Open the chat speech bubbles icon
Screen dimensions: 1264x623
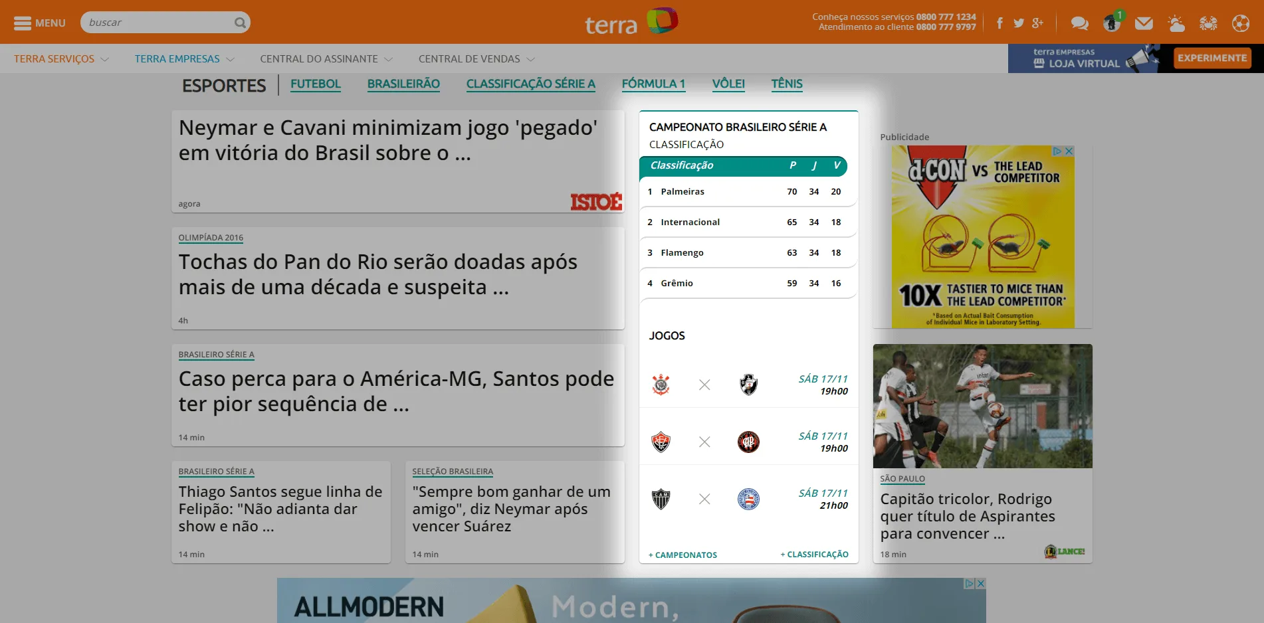1080,23
